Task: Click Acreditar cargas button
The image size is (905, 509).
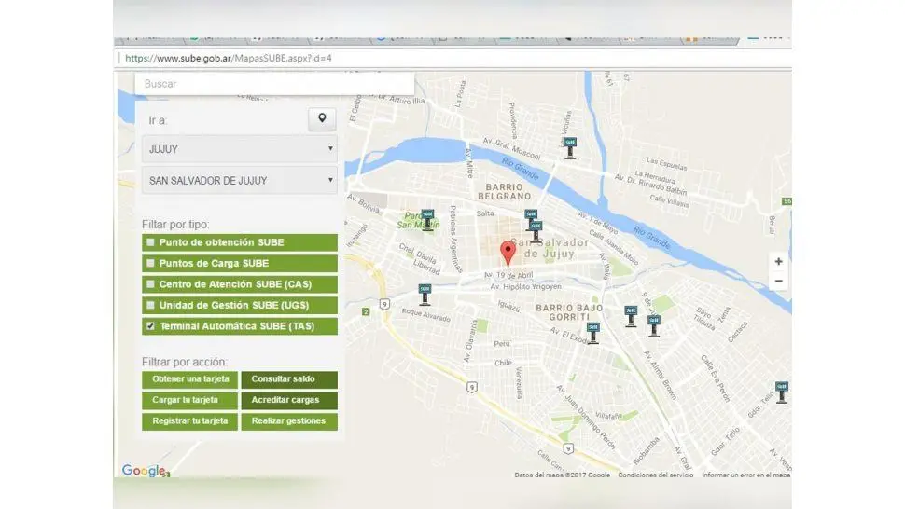Action: click(x=289, y=400)
